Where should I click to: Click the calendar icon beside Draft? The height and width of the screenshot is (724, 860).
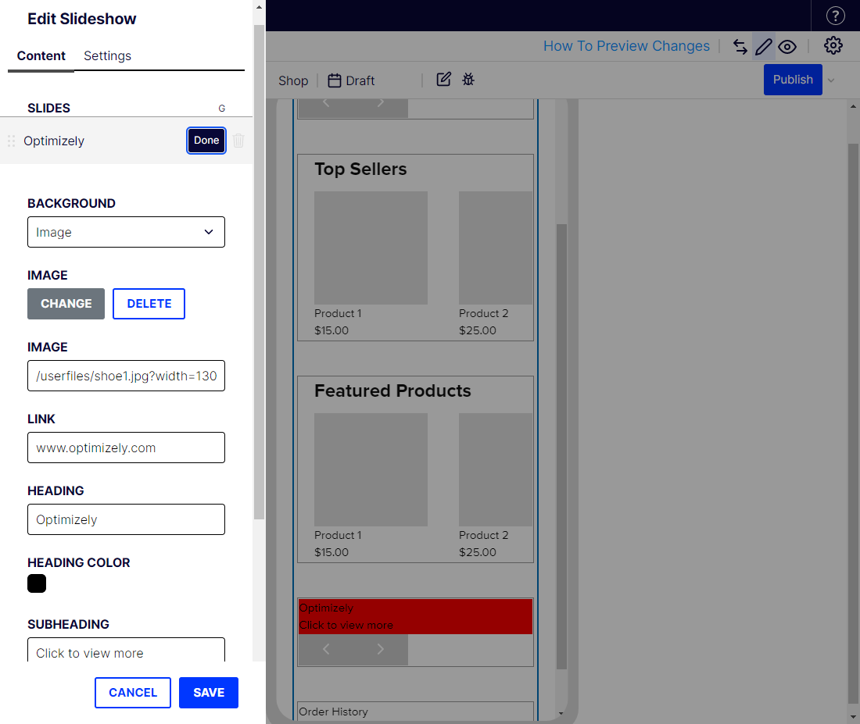coord(334,80)
